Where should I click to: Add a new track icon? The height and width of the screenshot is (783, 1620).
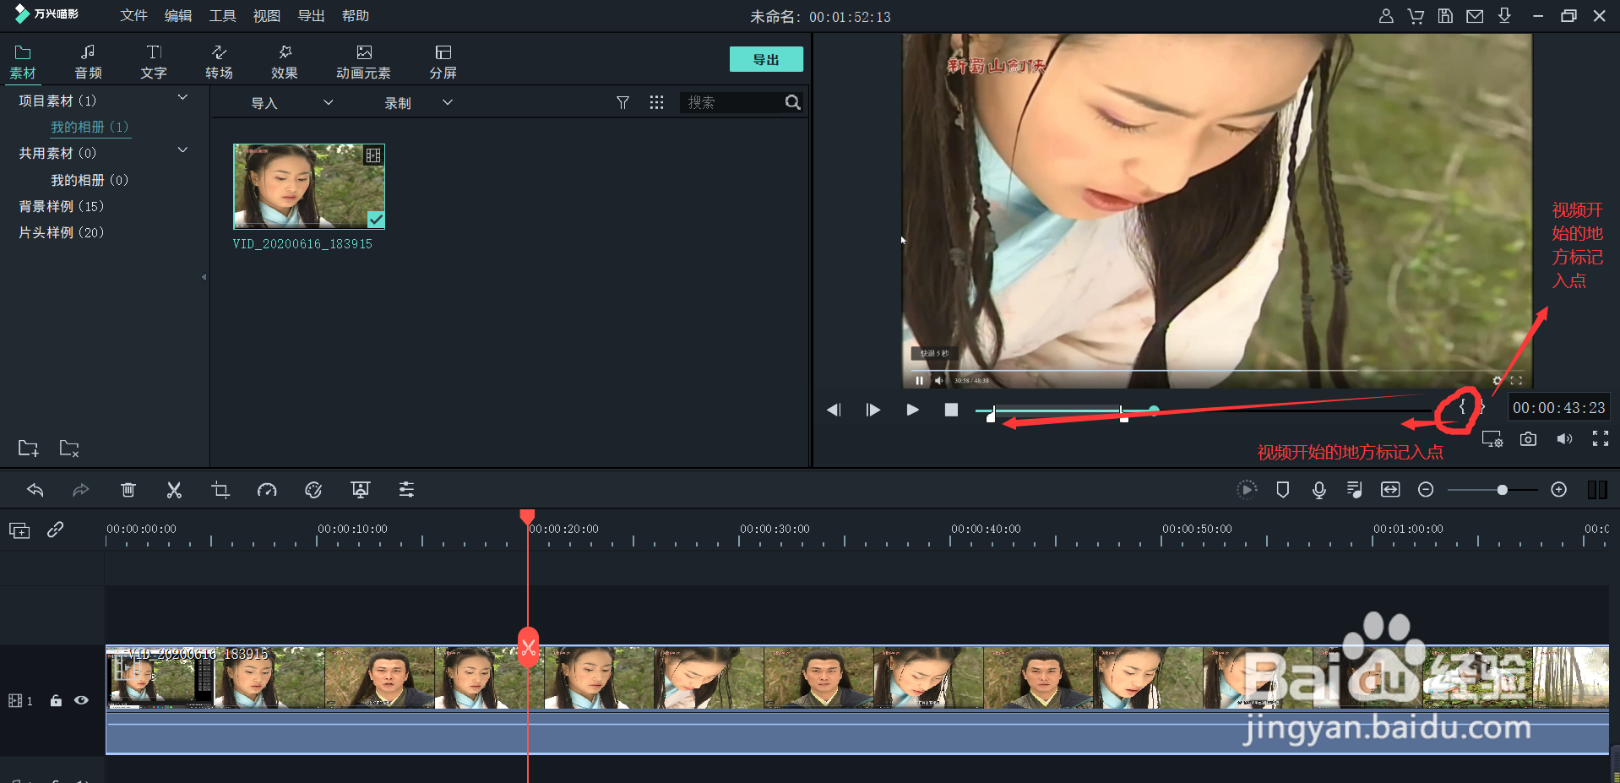pos(19,530)
